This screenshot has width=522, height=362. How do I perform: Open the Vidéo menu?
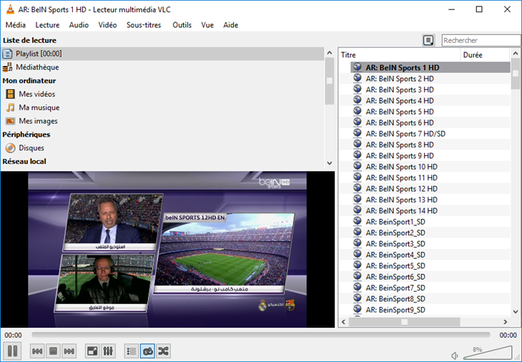tap(107, 25)
